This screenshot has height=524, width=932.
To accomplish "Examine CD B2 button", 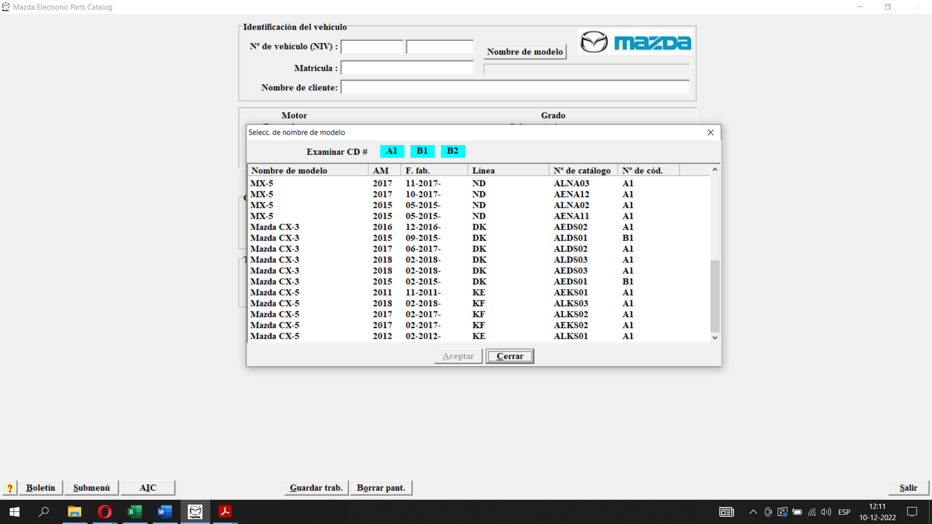I will pyautogui.click(x=453, y=151).
